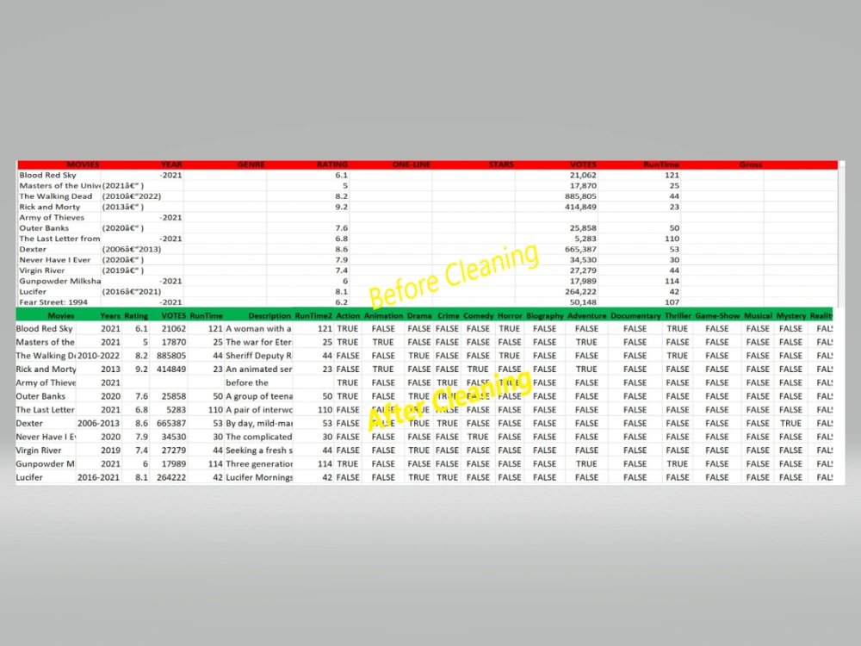Click the green Years column header
Screen dimensions: 861x646
click(110, 316)
